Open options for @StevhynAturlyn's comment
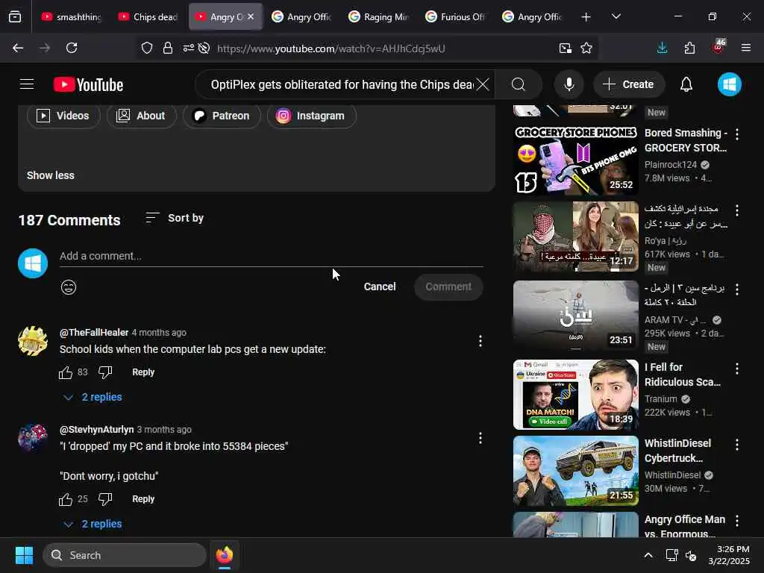 coord(480,438)
